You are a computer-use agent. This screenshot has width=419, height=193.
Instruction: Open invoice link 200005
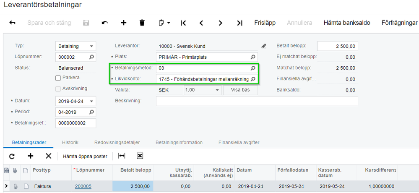coord(83,186)
